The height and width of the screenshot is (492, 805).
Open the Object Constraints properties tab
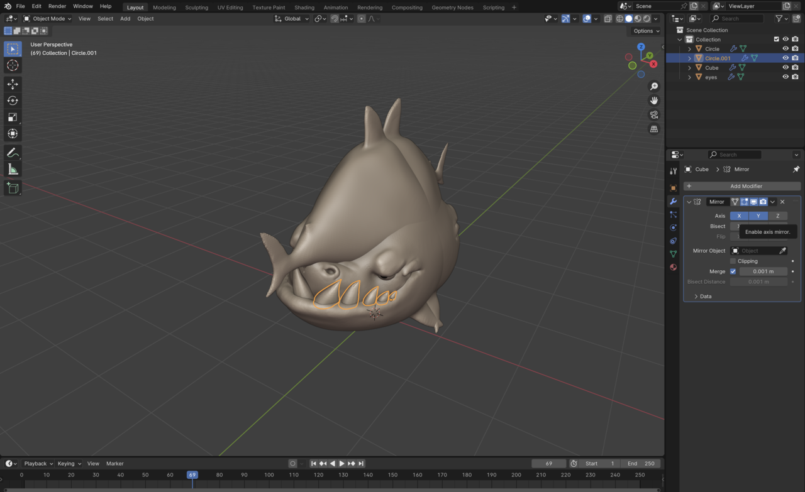point(673,241)
